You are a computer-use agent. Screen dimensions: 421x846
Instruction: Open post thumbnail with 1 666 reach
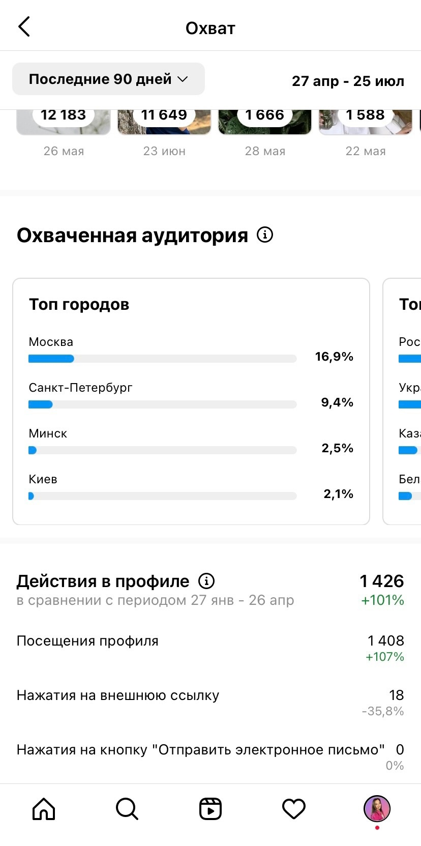coord(265,122)
